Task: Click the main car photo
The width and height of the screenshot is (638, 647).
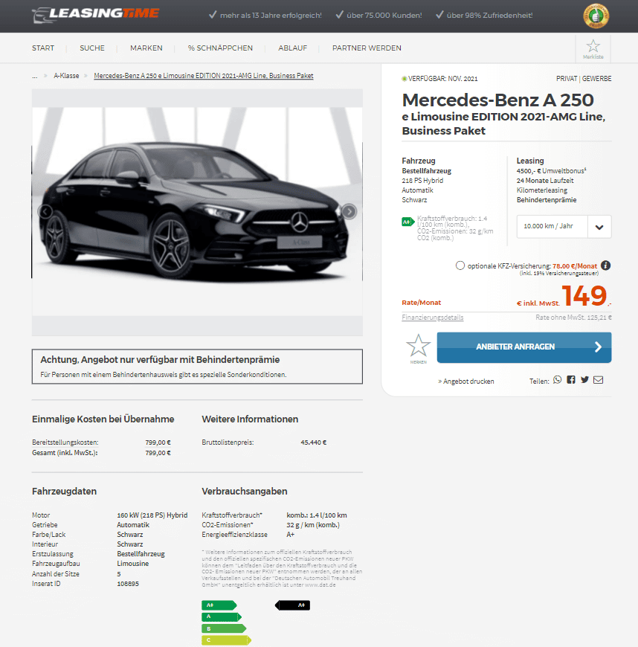Action: coord(197,211)
